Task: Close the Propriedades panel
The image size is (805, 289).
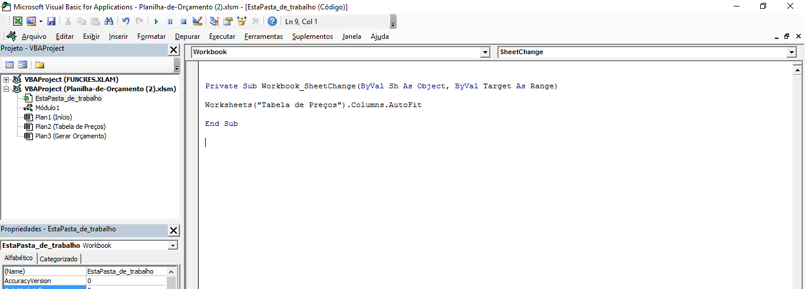Action: pos(173,230)
